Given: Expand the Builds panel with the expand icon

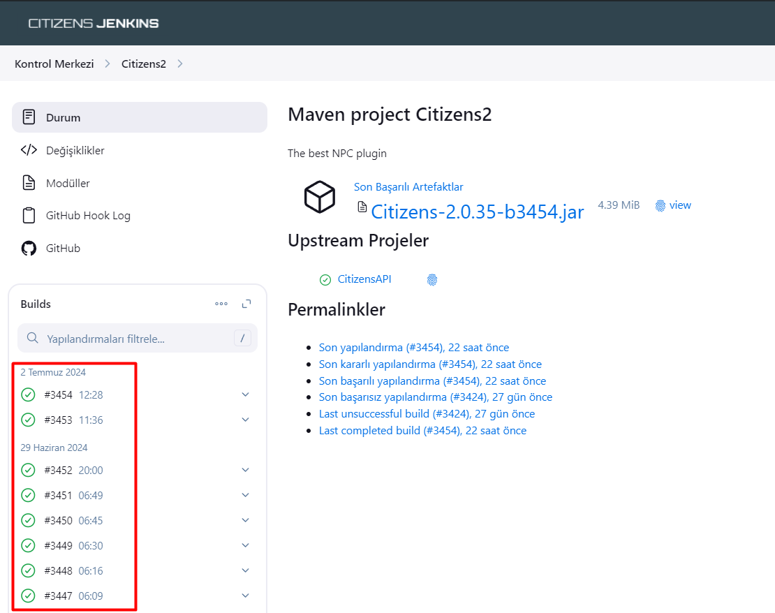Looking at the screenshot, I should point(246,304).
